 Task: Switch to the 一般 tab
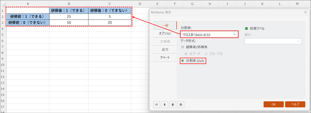click(x=165, y=25)
